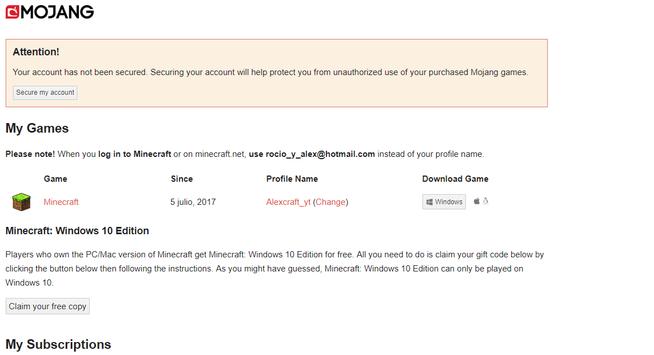
Task: Click the Secure my account button
Action: (x=45, y=93)
